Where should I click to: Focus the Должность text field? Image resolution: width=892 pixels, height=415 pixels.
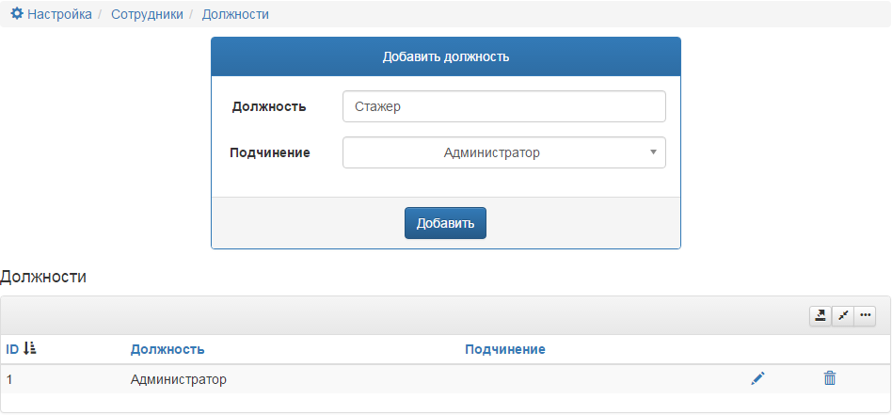click(x=503, y=106)
